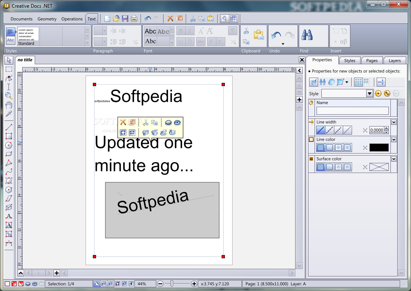Delete selection with orange X icon

point(170,18)
